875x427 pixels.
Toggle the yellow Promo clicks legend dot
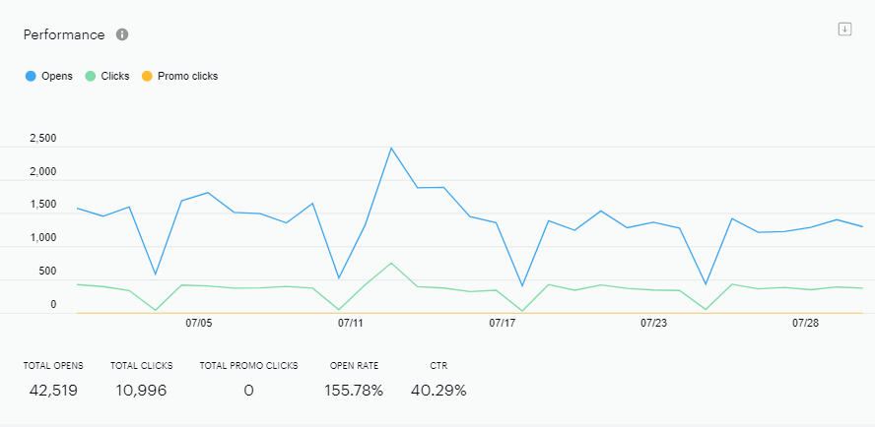click(147, 77)
